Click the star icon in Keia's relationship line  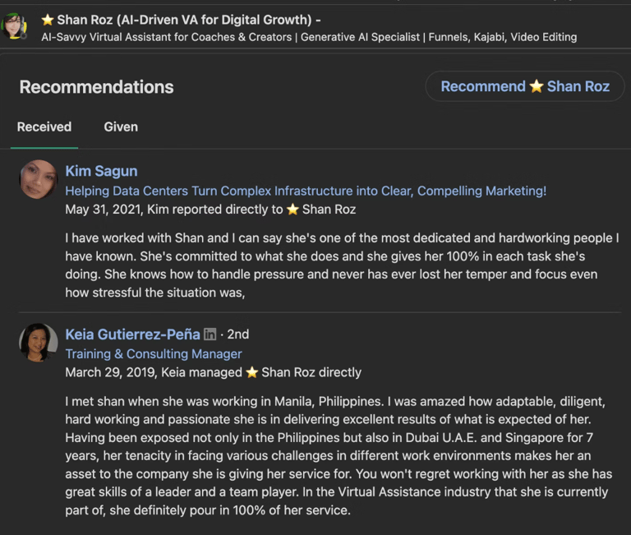pyautogui.click(x=251, y=372)
